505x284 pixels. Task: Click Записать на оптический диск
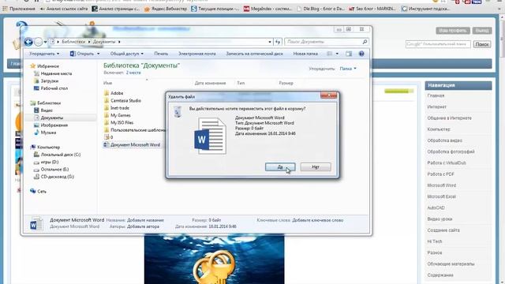254,54
